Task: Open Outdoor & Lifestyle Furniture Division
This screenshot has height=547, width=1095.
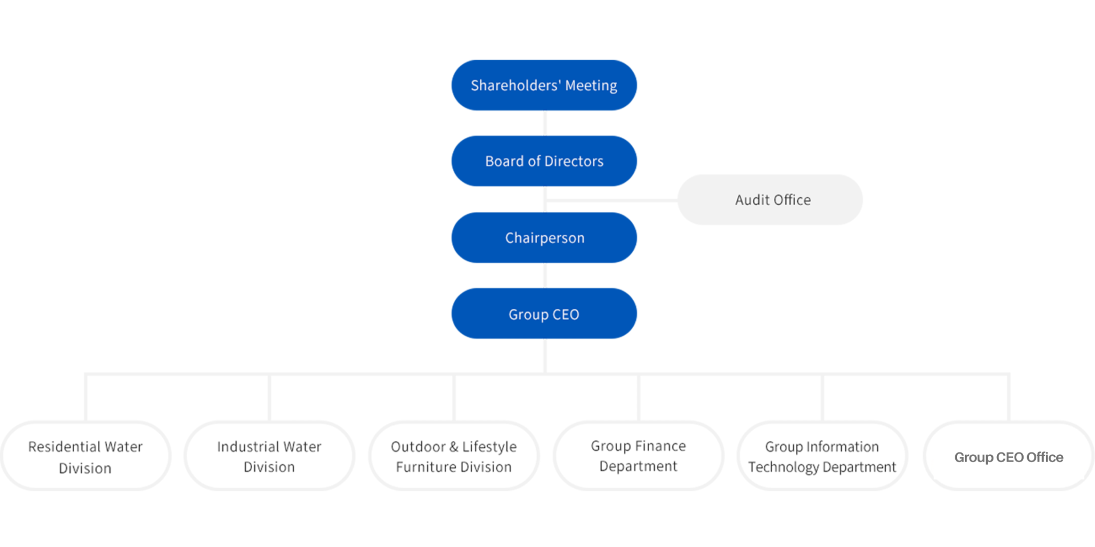Action: tap(454, 456)
